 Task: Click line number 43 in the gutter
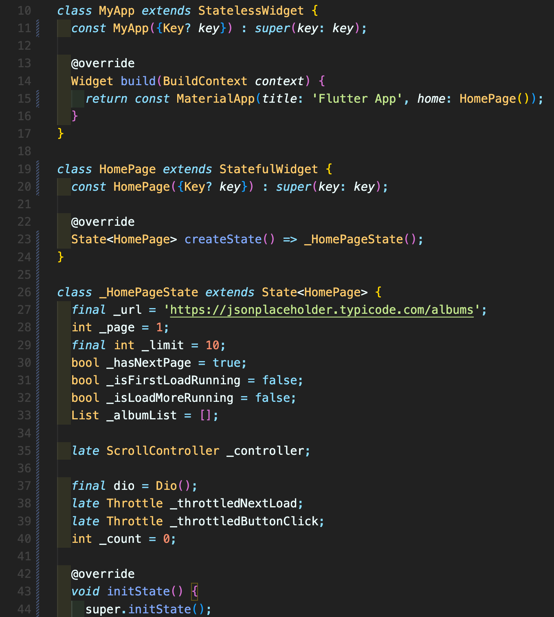point(24,591)
